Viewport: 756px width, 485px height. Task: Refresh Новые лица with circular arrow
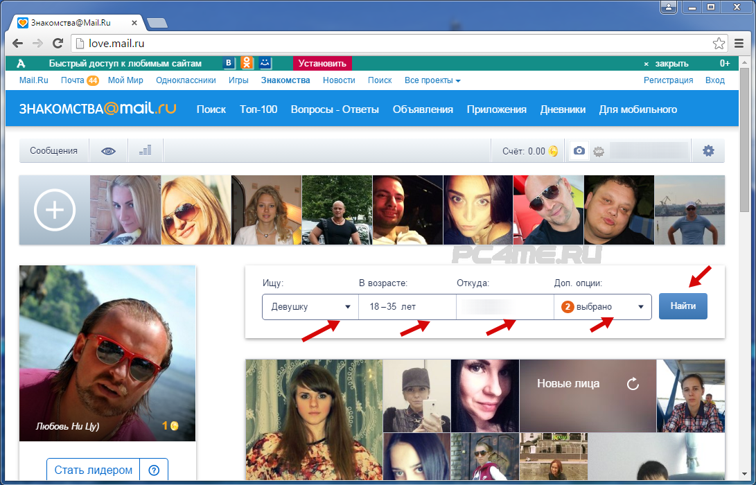pos(633,384)
